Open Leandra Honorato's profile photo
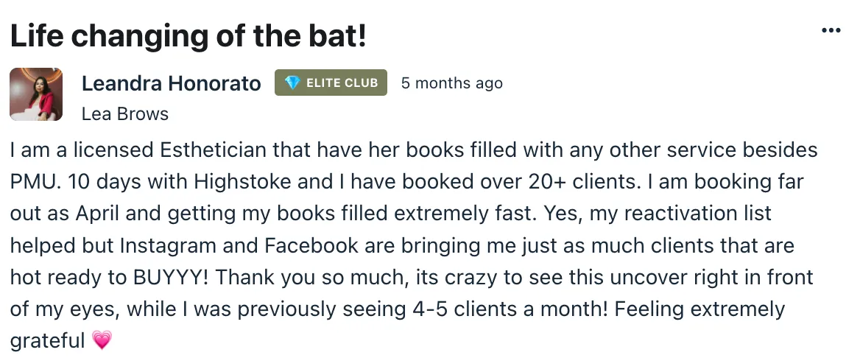Screen dimensions: 860x358 (x=36, y=94)
